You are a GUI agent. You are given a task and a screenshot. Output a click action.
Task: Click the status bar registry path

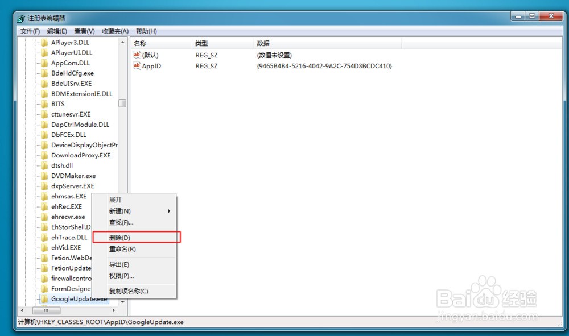pos(101,322)
